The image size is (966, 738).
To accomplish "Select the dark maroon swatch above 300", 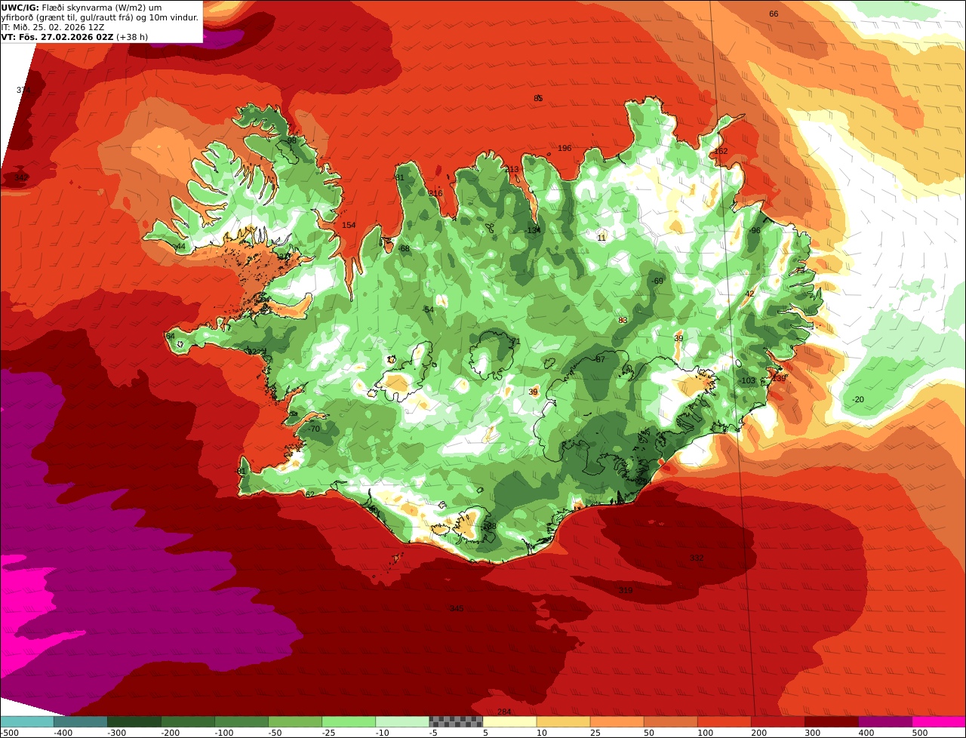I will [x=831, y=721].
